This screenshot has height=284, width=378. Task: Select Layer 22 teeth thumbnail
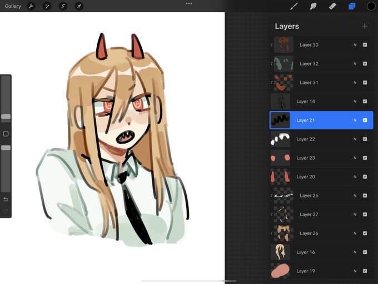coord(280,139)
